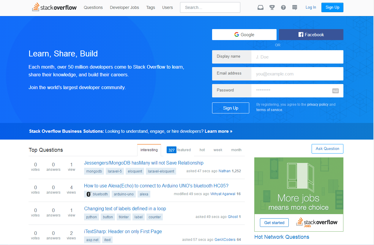
Task: Click Get started in jobs ad
Action: tap(274, 223)
